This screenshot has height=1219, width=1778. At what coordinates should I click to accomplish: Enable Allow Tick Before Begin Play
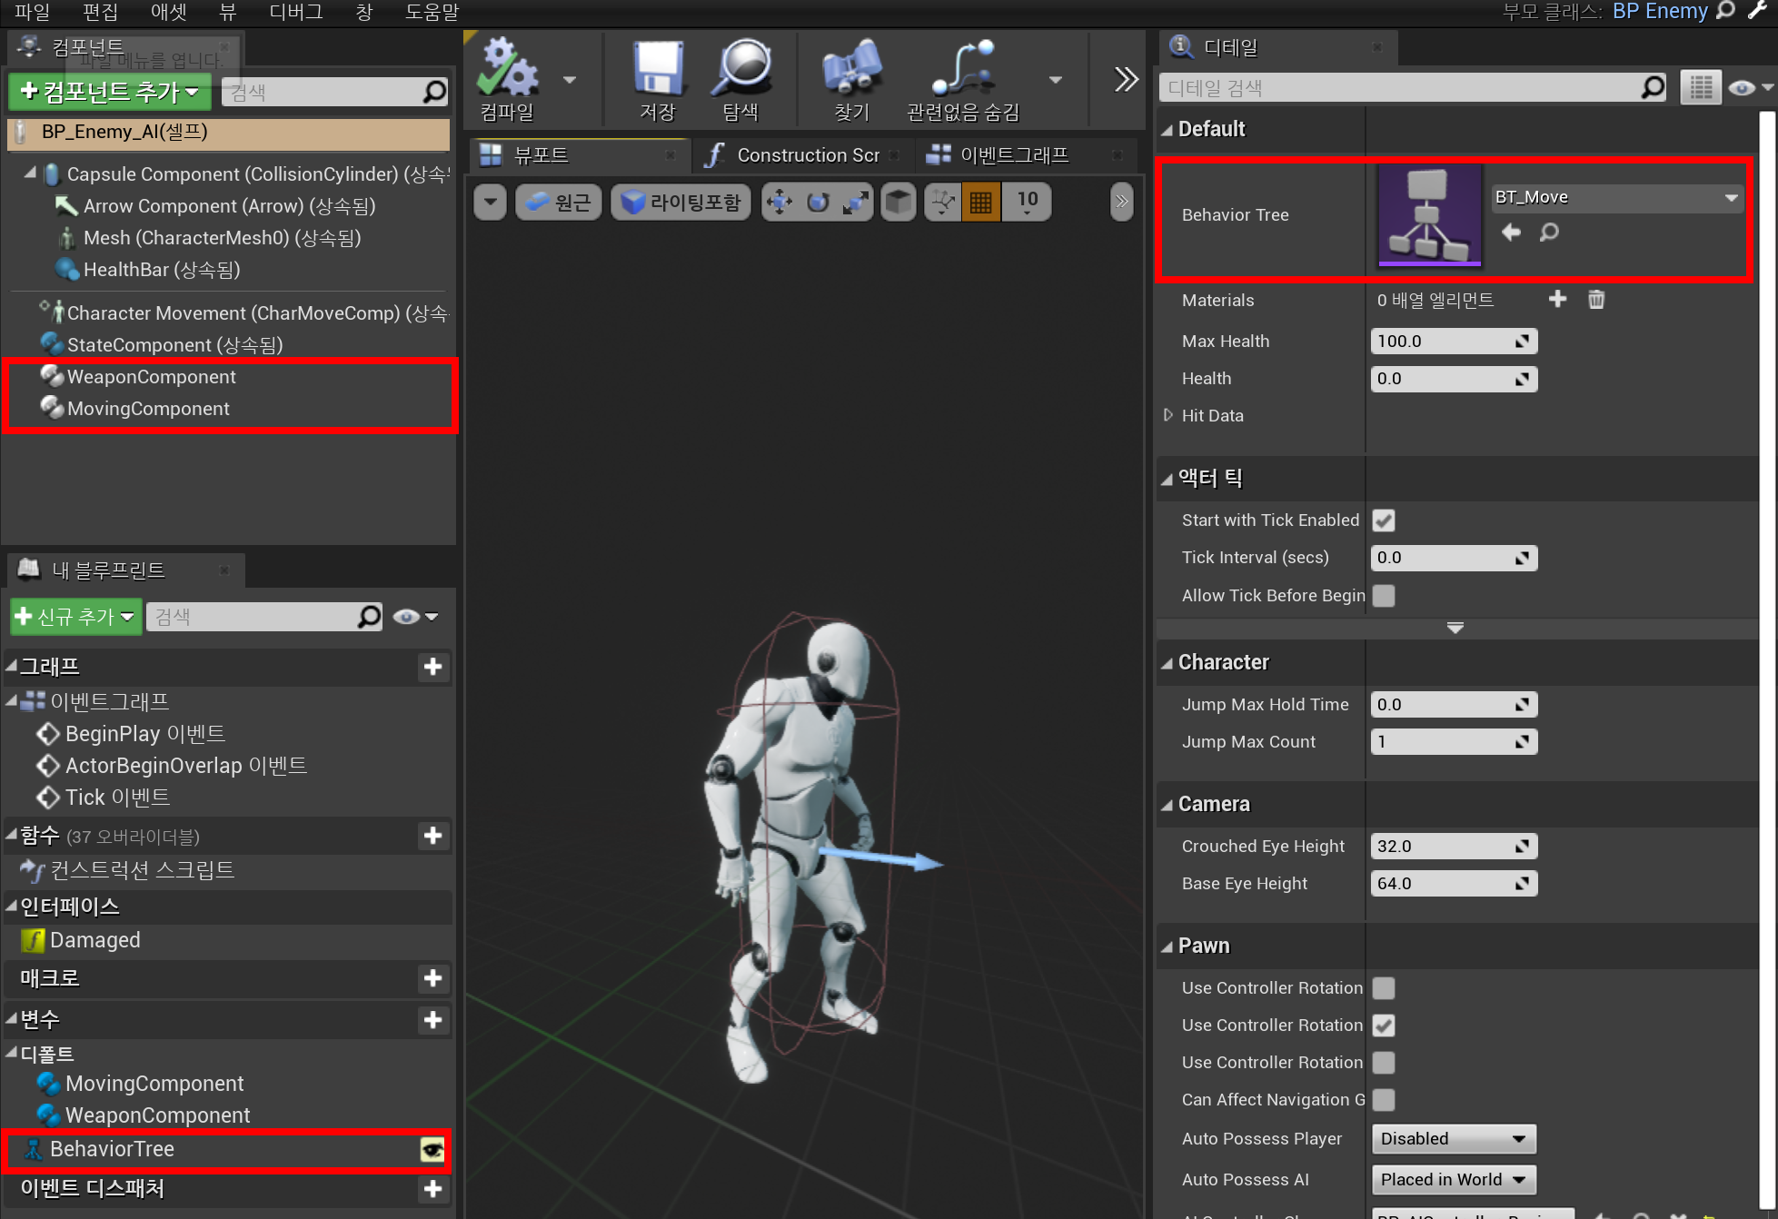tap(1384, 596)
